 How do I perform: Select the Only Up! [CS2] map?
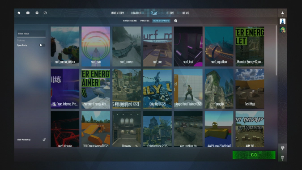[x=157, y=89]
